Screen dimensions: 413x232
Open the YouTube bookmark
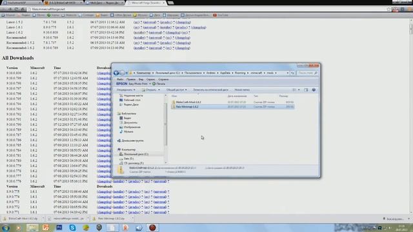click(x=221, y=15)
